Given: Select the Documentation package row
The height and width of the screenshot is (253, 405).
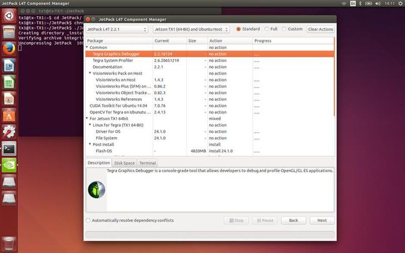Looking at the screenshot, I should coord(210,67).
